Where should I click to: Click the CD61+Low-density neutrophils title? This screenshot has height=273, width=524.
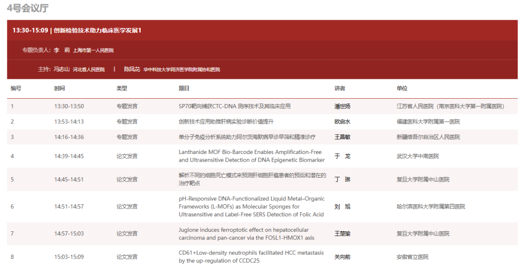(x=251, y=257)
